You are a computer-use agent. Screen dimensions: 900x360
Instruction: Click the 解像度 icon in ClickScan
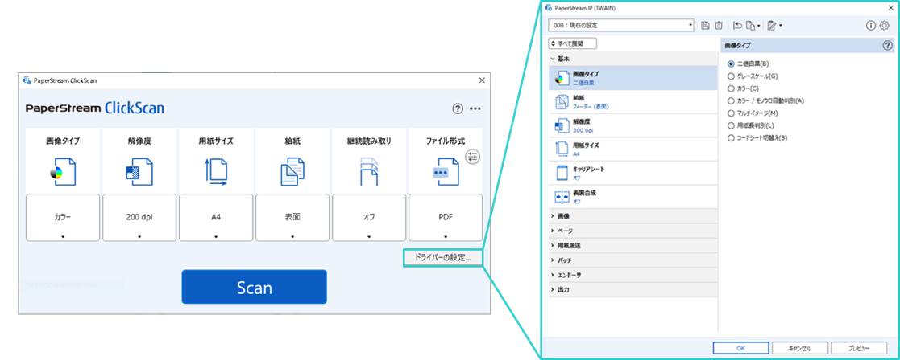[139, 172]
